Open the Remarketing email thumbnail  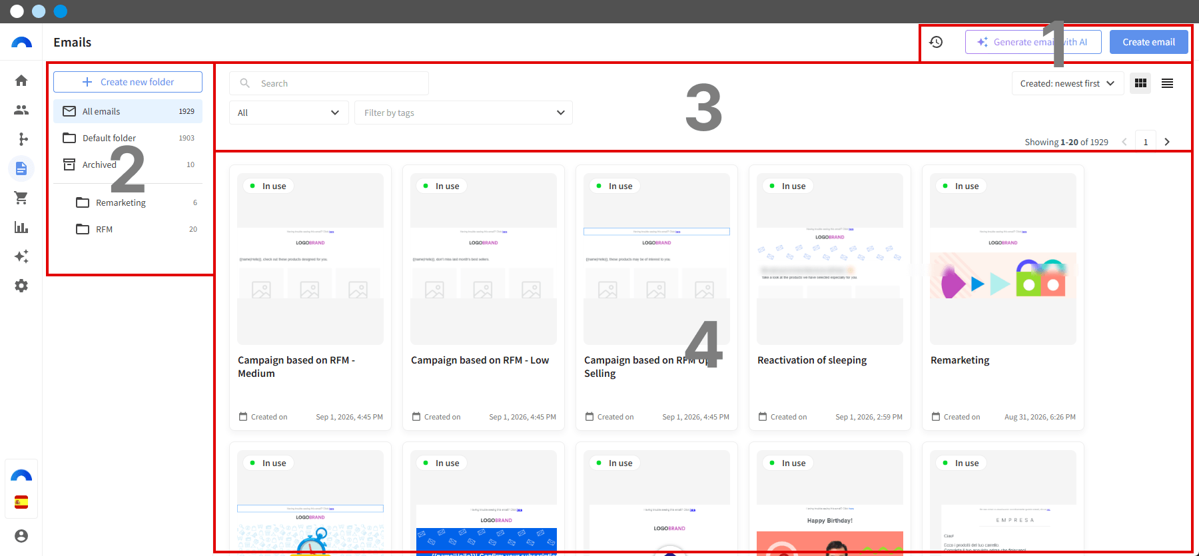[x=1003, y=259]
